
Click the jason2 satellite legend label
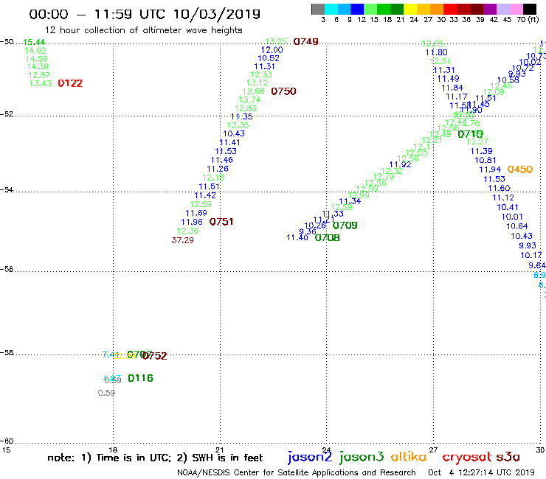coord(310,457)
